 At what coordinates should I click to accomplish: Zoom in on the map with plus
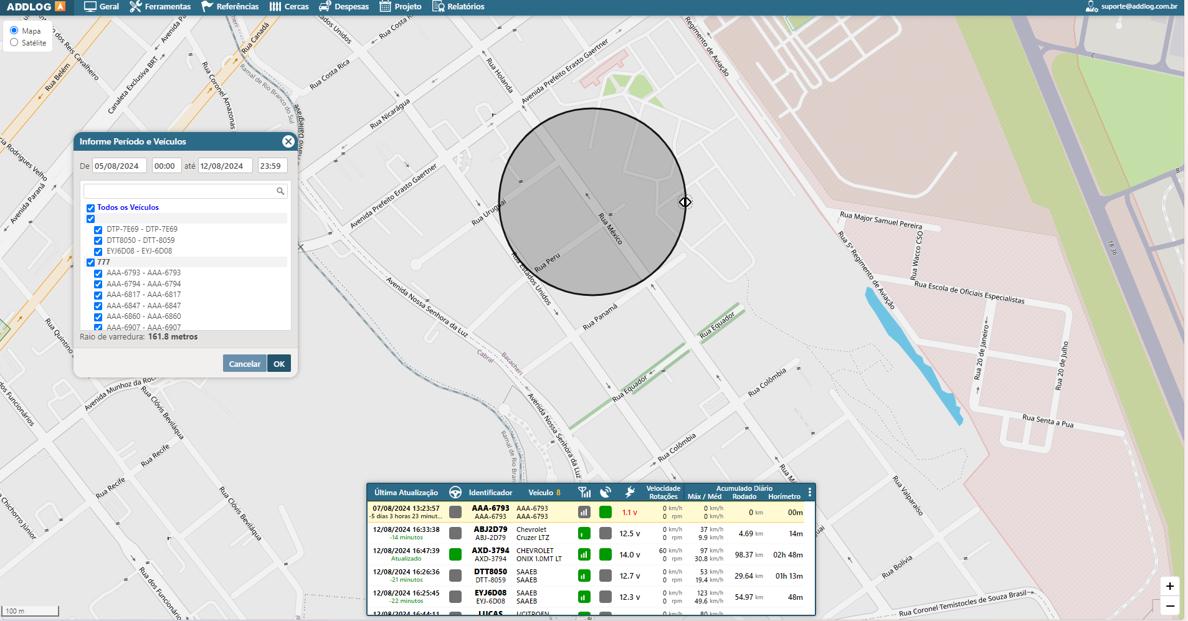tap(1169, 586)
